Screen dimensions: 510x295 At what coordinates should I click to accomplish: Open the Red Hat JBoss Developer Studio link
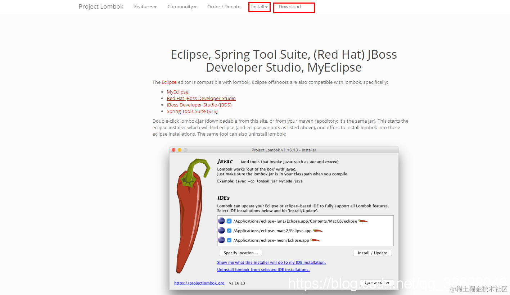point(201,98)
